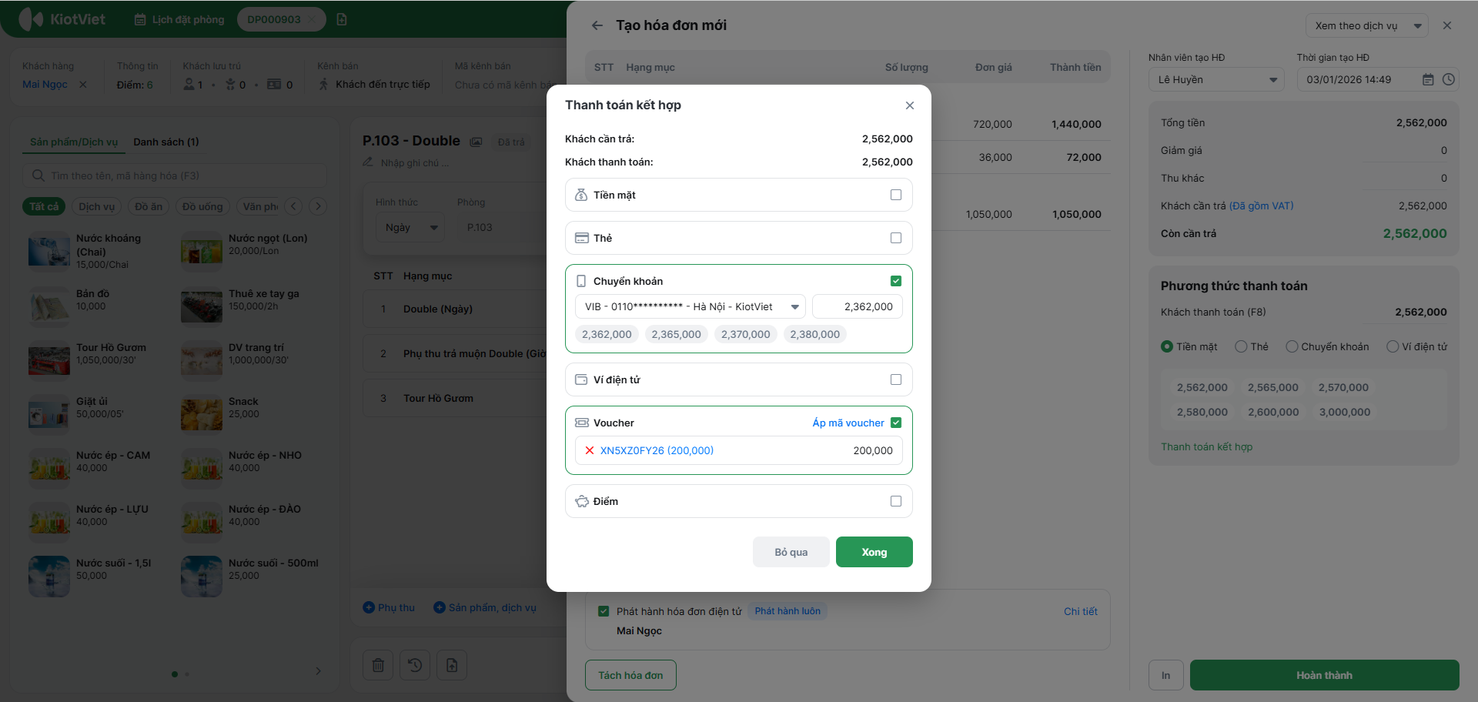Enable the Tiền mặt checkbox in payment dialog
The height and width of the screenshot is (702, 1478).
tap(896, 195)
